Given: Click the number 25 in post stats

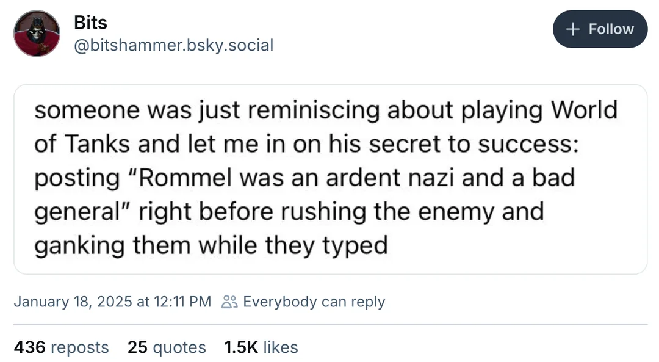Looking at the screenshot, I should point(137,347).
